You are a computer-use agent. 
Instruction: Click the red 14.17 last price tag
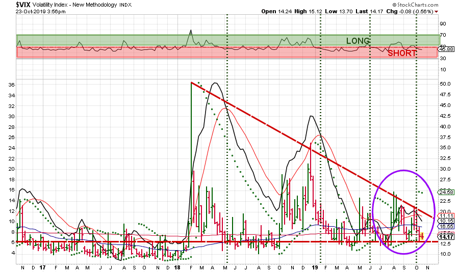(x=447, y=236)
